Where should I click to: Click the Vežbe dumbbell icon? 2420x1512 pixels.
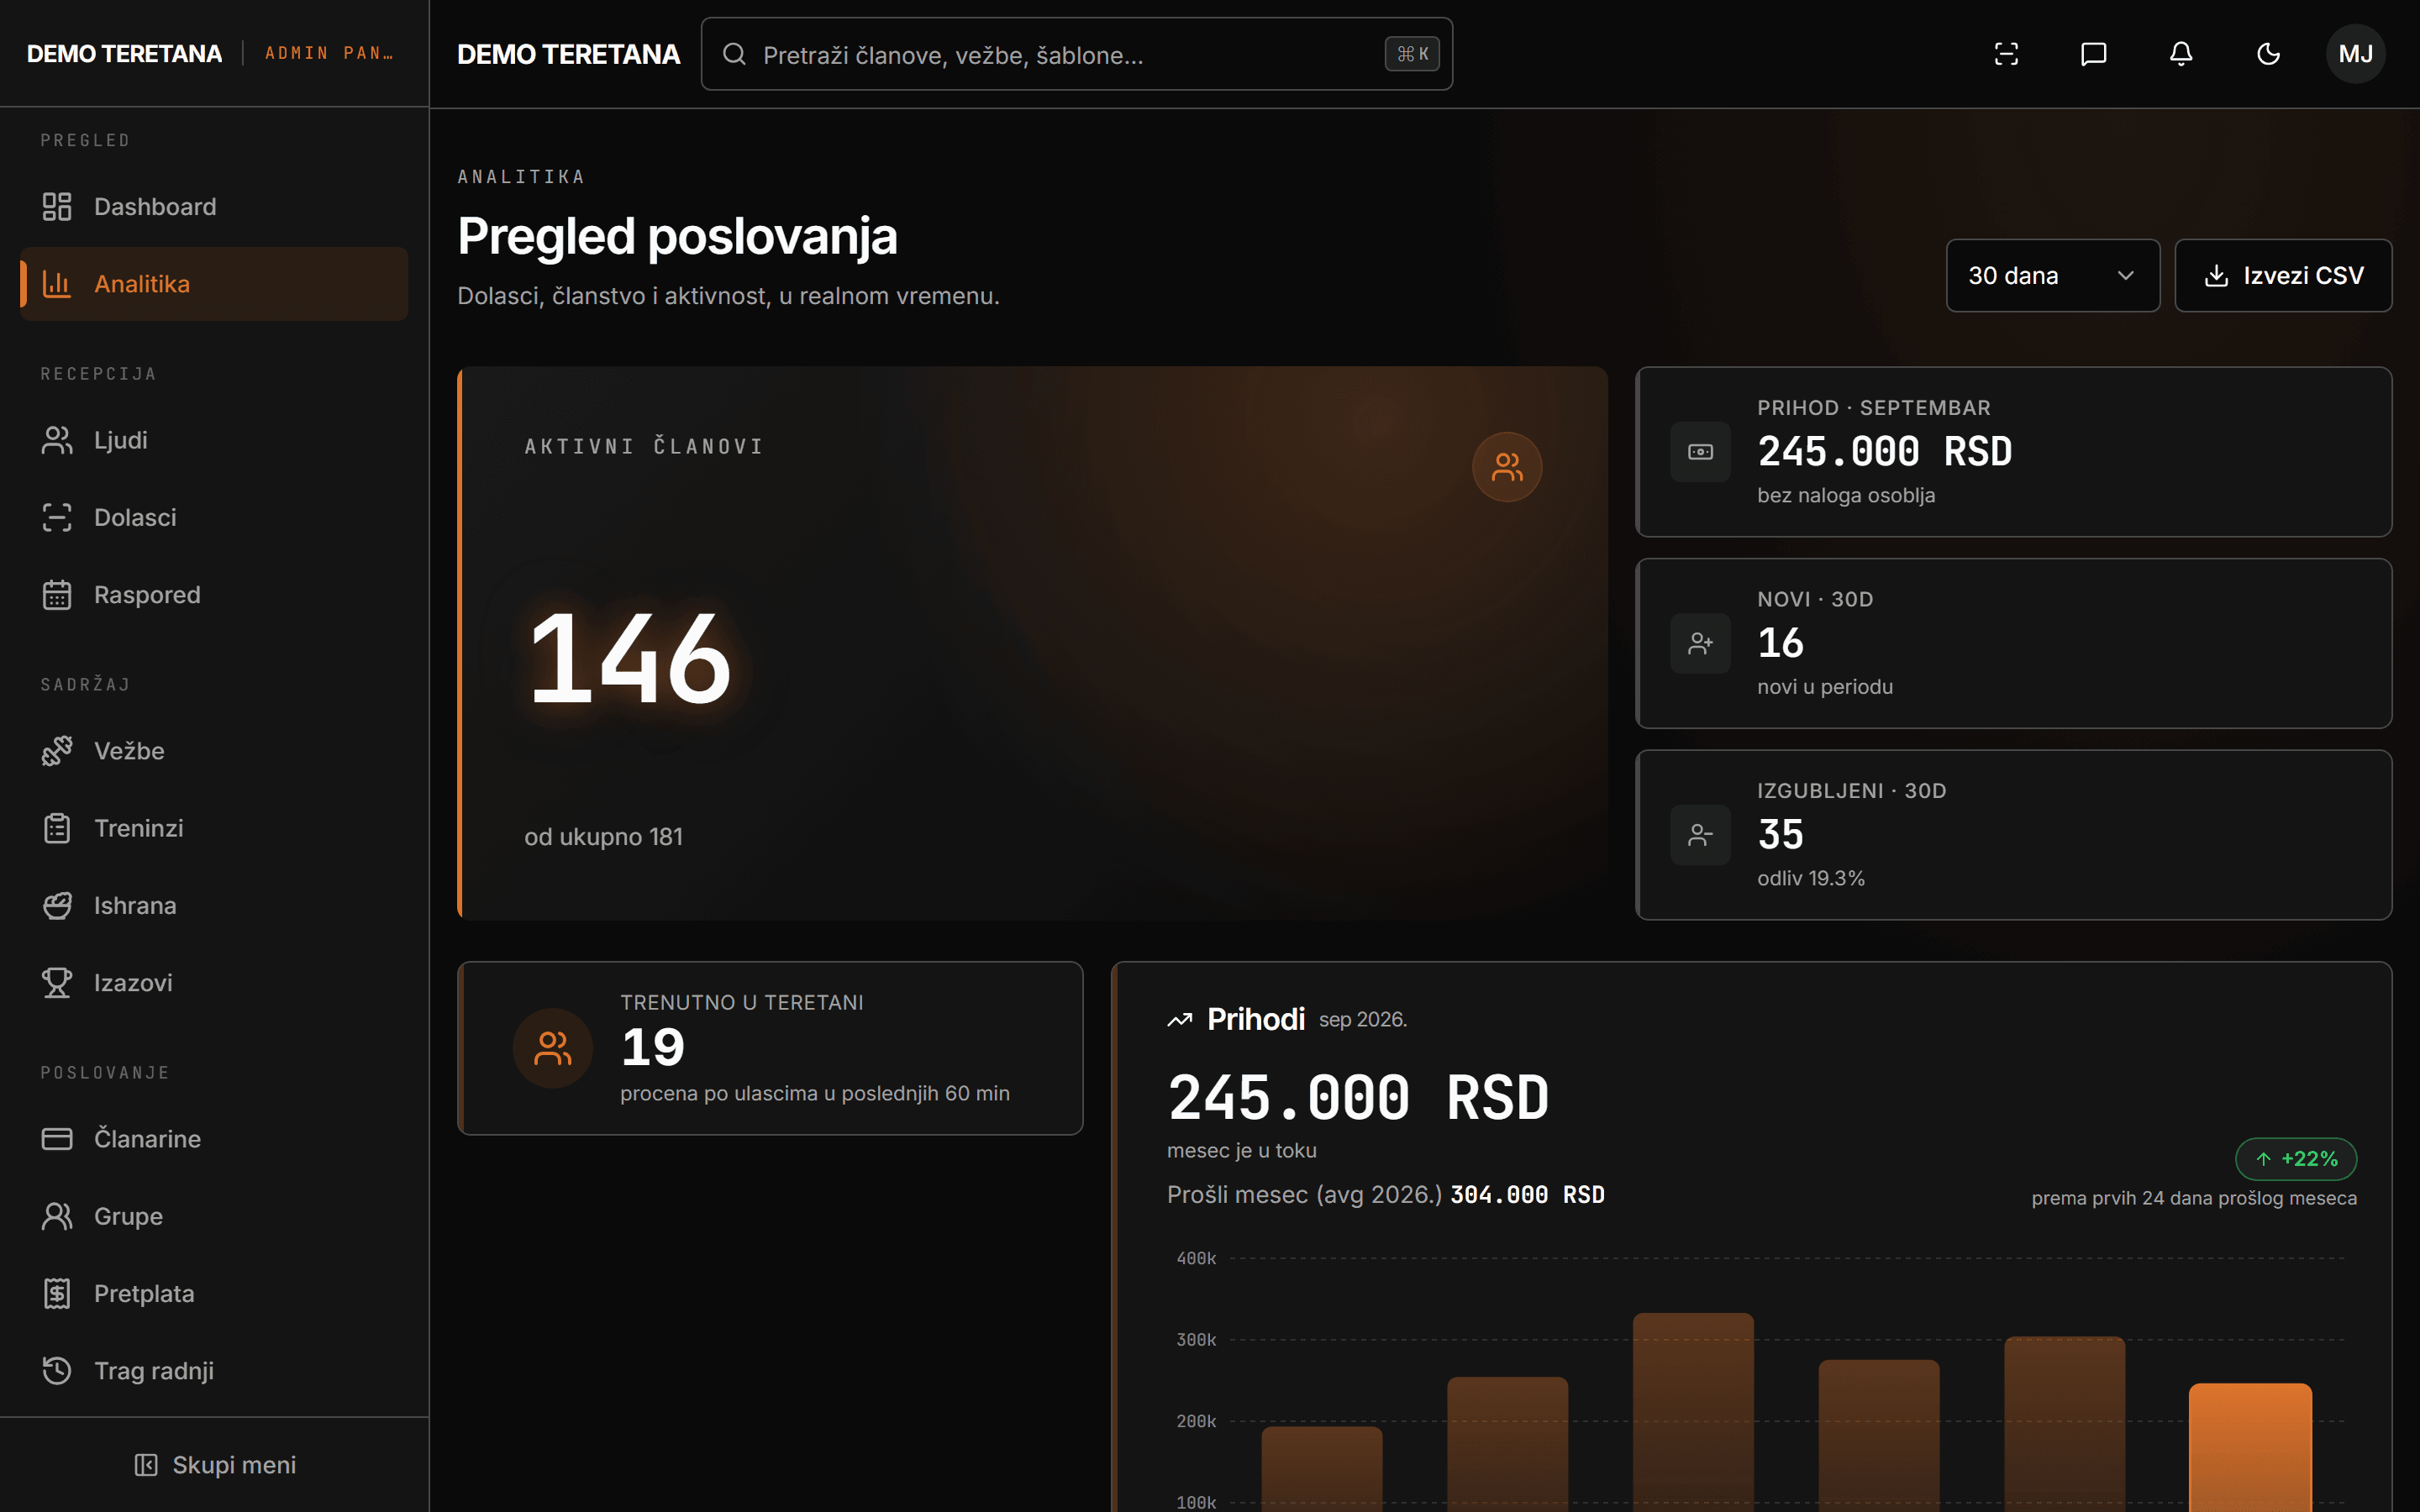tap(57, 751)
